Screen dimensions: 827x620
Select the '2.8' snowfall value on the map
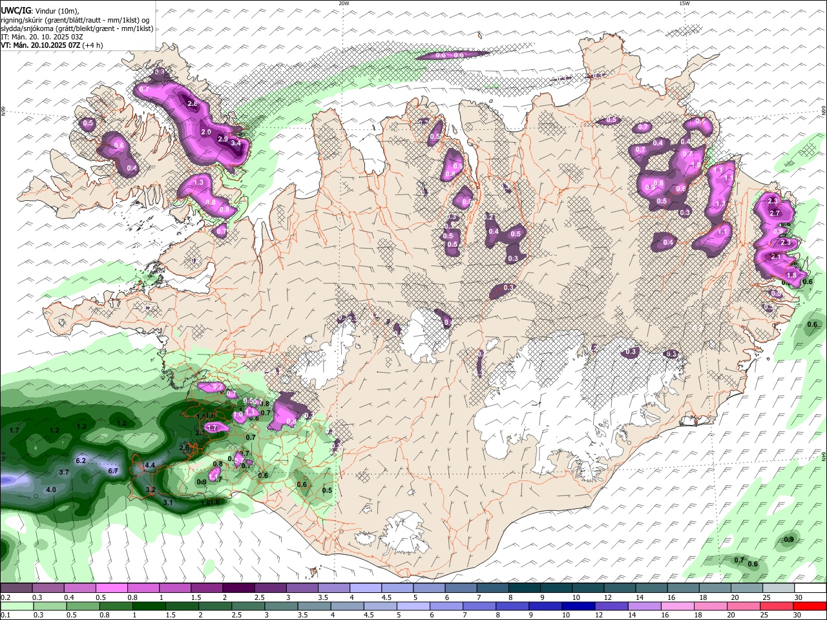coord(192,103)
